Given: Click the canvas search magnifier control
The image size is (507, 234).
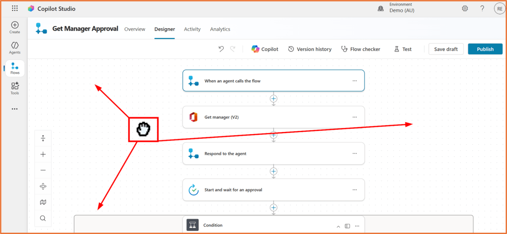Looking at the screenshot, I should tap(43, 218).
